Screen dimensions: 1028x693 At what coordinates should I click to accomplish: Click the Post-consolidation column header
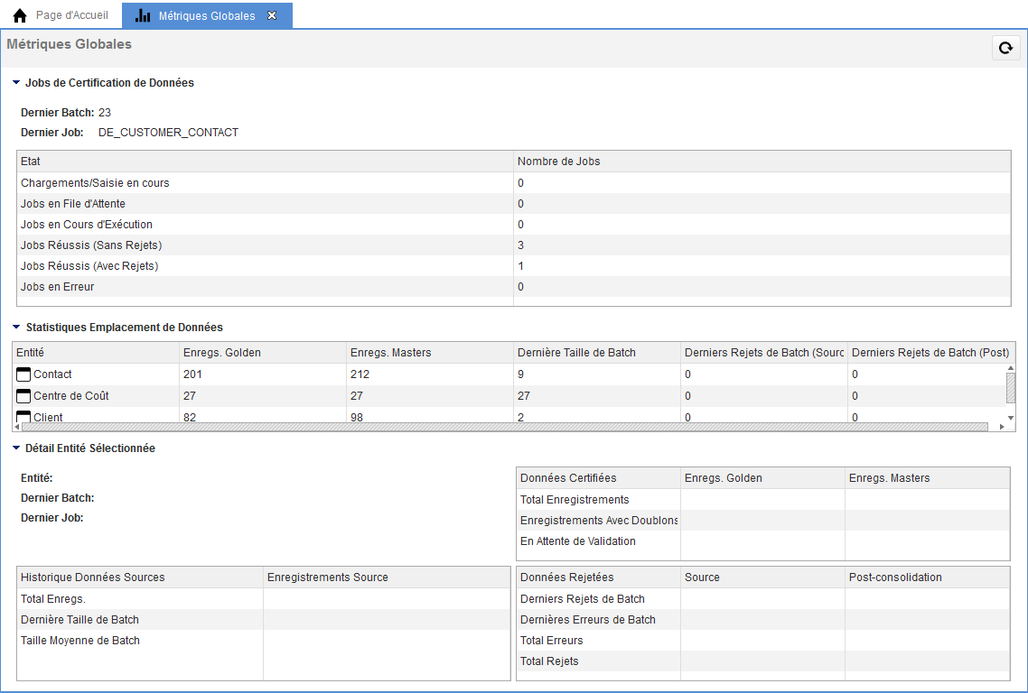pos(927,577)
